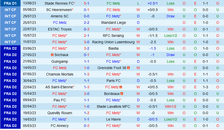The height and width of the screenshot is (130, 224).
Task: Open the Stade Lavallois MFC team page
Action: (x=113, y=106)
